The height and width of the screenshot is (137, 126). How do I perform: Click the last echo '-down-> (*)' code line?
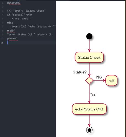[x=30, y=35]
